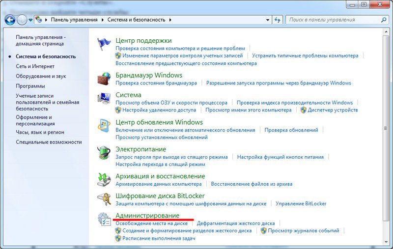The image size is (393, 249).
Task: Open Оборудование и звук category
Action: (x=41, y=76)
